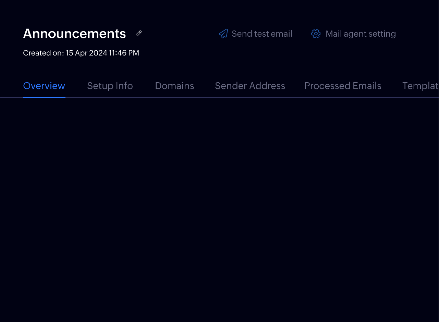The height and width of the screenshot is (322, 439).
Task: Switch to the Setup Info tab
Action: (110, 86)
